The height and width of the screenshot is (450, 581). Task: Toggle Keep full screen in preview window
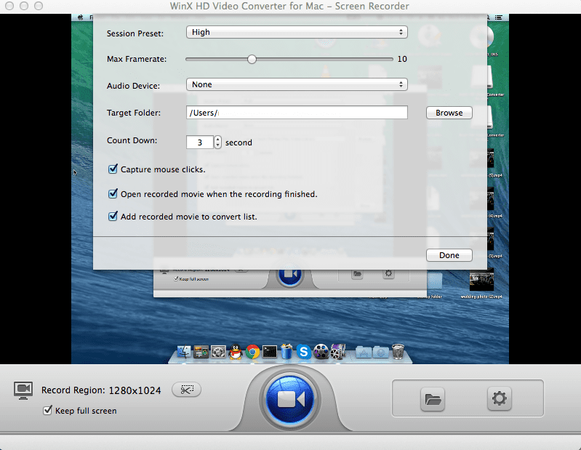(176, 279)
